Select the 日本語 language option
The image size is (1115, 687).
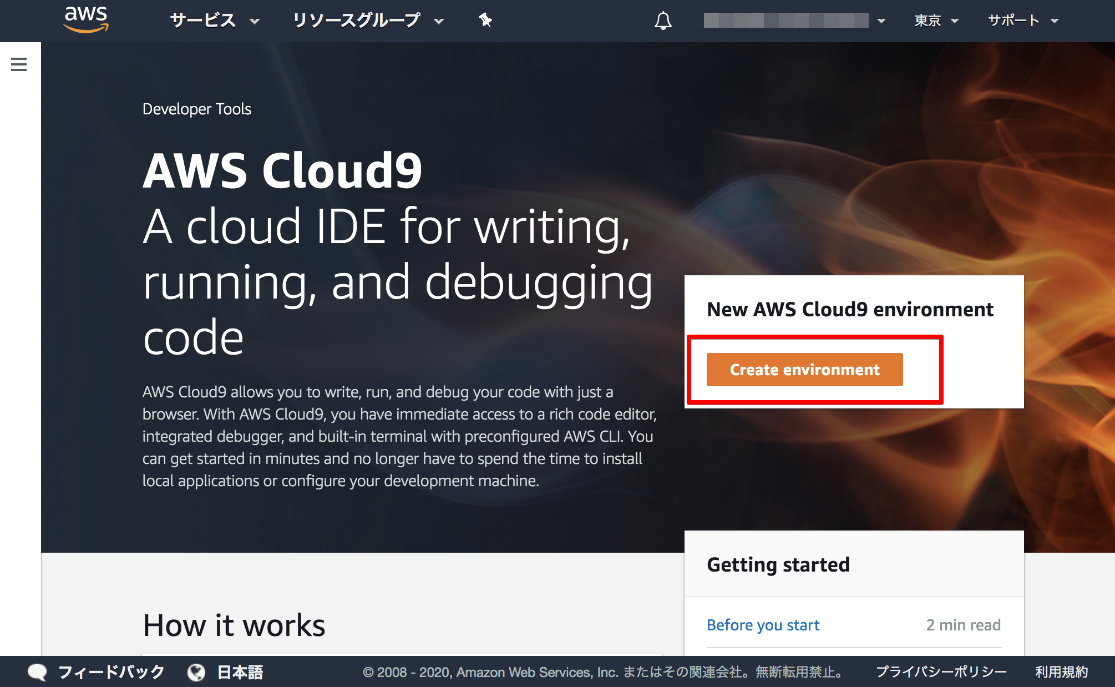[x=240, y=672]
